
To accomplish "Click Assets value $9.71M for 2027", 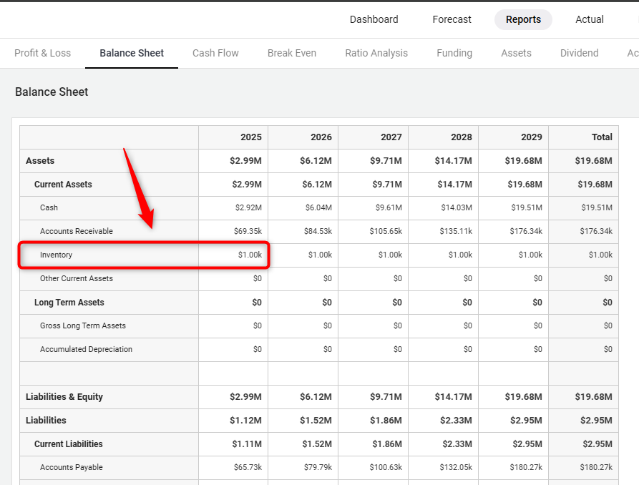I will point(386,160).
